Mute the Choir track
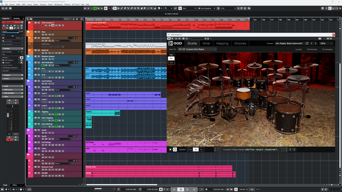Viewport: 342px width, 192px height. (x=36, y=148)
